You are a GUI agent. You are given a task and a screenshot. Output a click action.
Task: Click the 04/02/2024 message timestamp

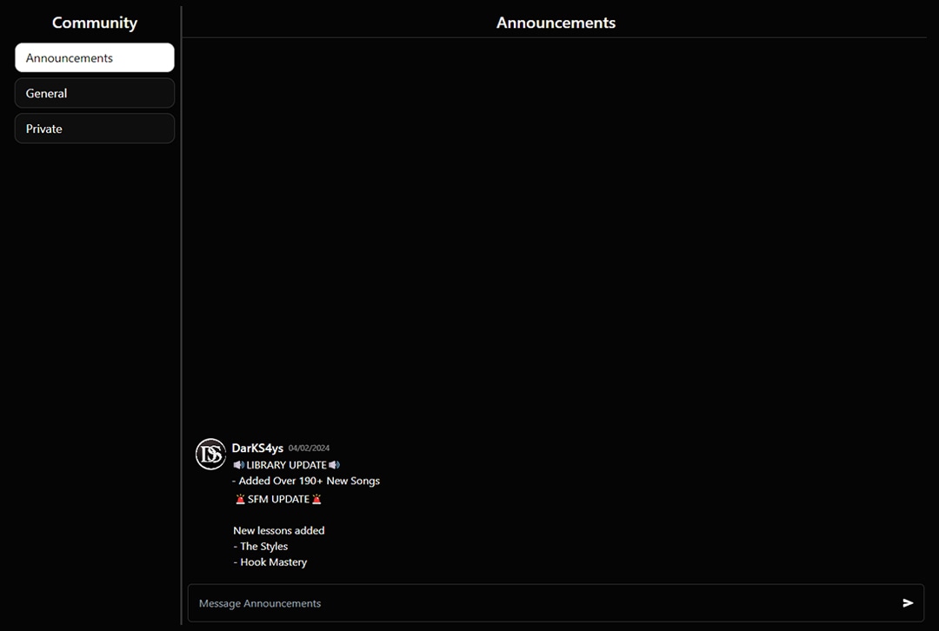[x=309, y=448]
